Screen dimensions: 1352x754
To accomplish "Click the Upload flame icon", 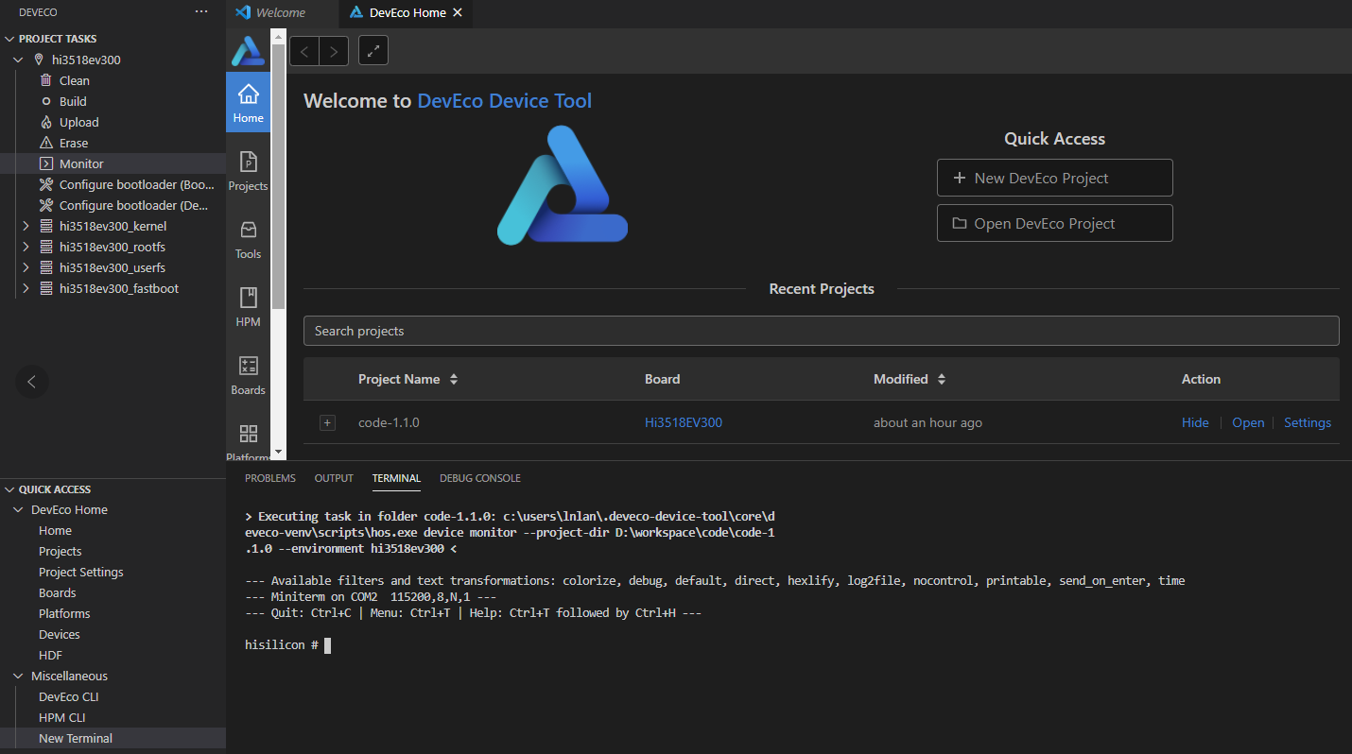I will click(x=45, y=122).
